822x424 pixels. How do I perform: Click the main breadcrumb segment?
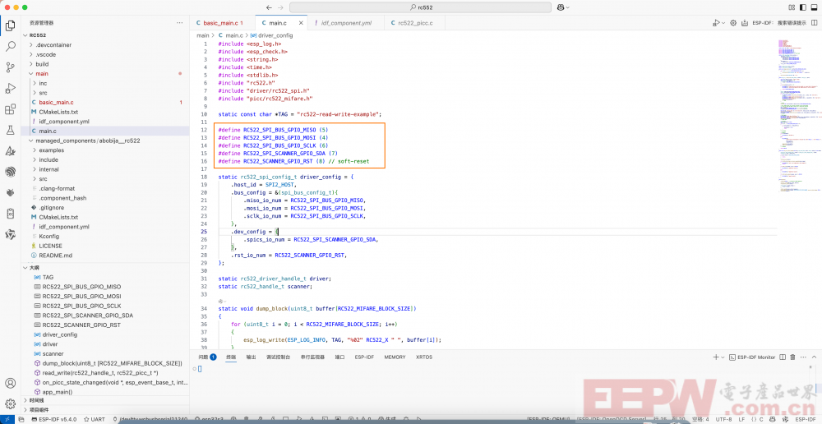click(202, 35)
